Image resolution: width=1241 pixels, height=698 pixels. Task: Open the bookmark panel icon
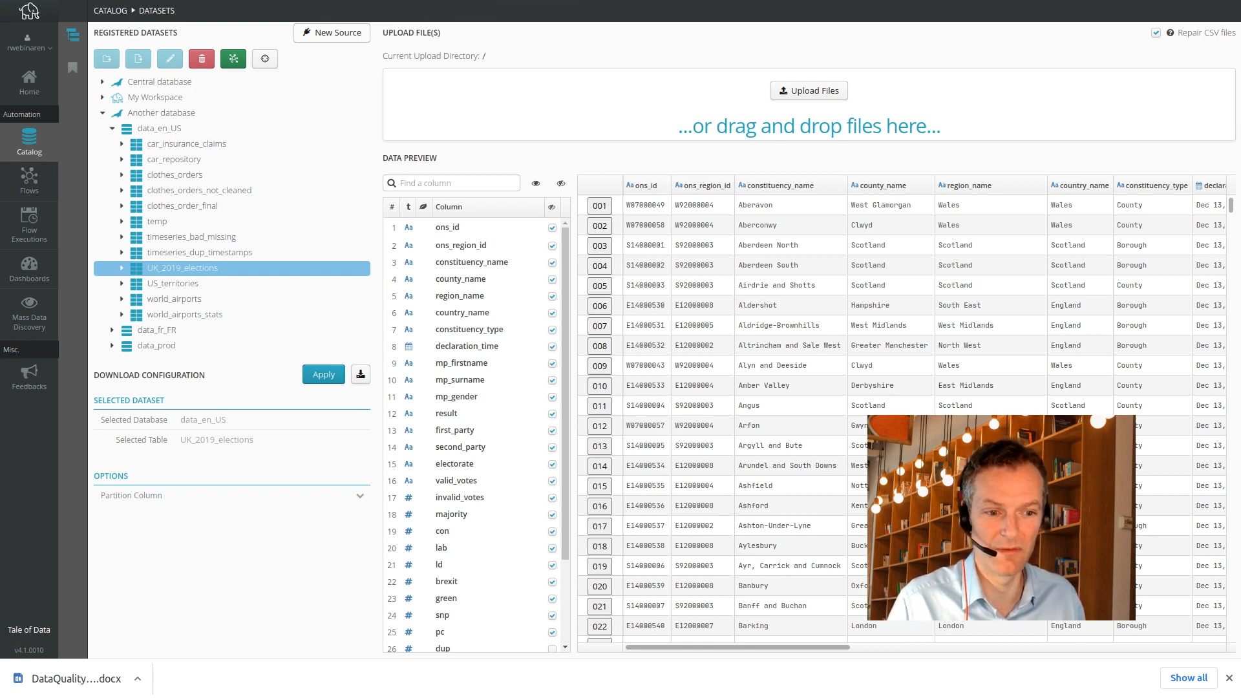click(73, 68)
